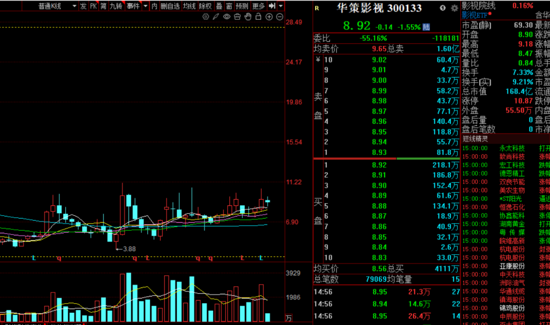Click the 涨停 10.87 limit-up value
The image size is (550, 325).
click(524, 101)
